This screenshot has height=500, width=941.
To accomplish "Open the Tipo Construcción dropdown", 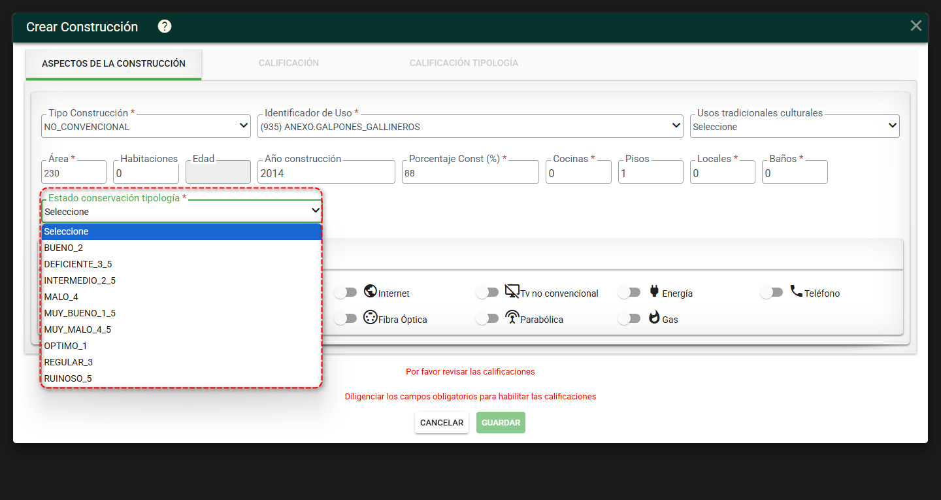I will click(x=146, y=126).
